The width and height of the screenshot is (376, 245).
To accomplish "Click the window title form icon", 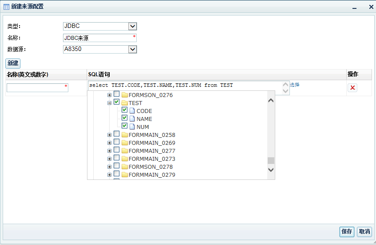I will [x=7, y=7].
